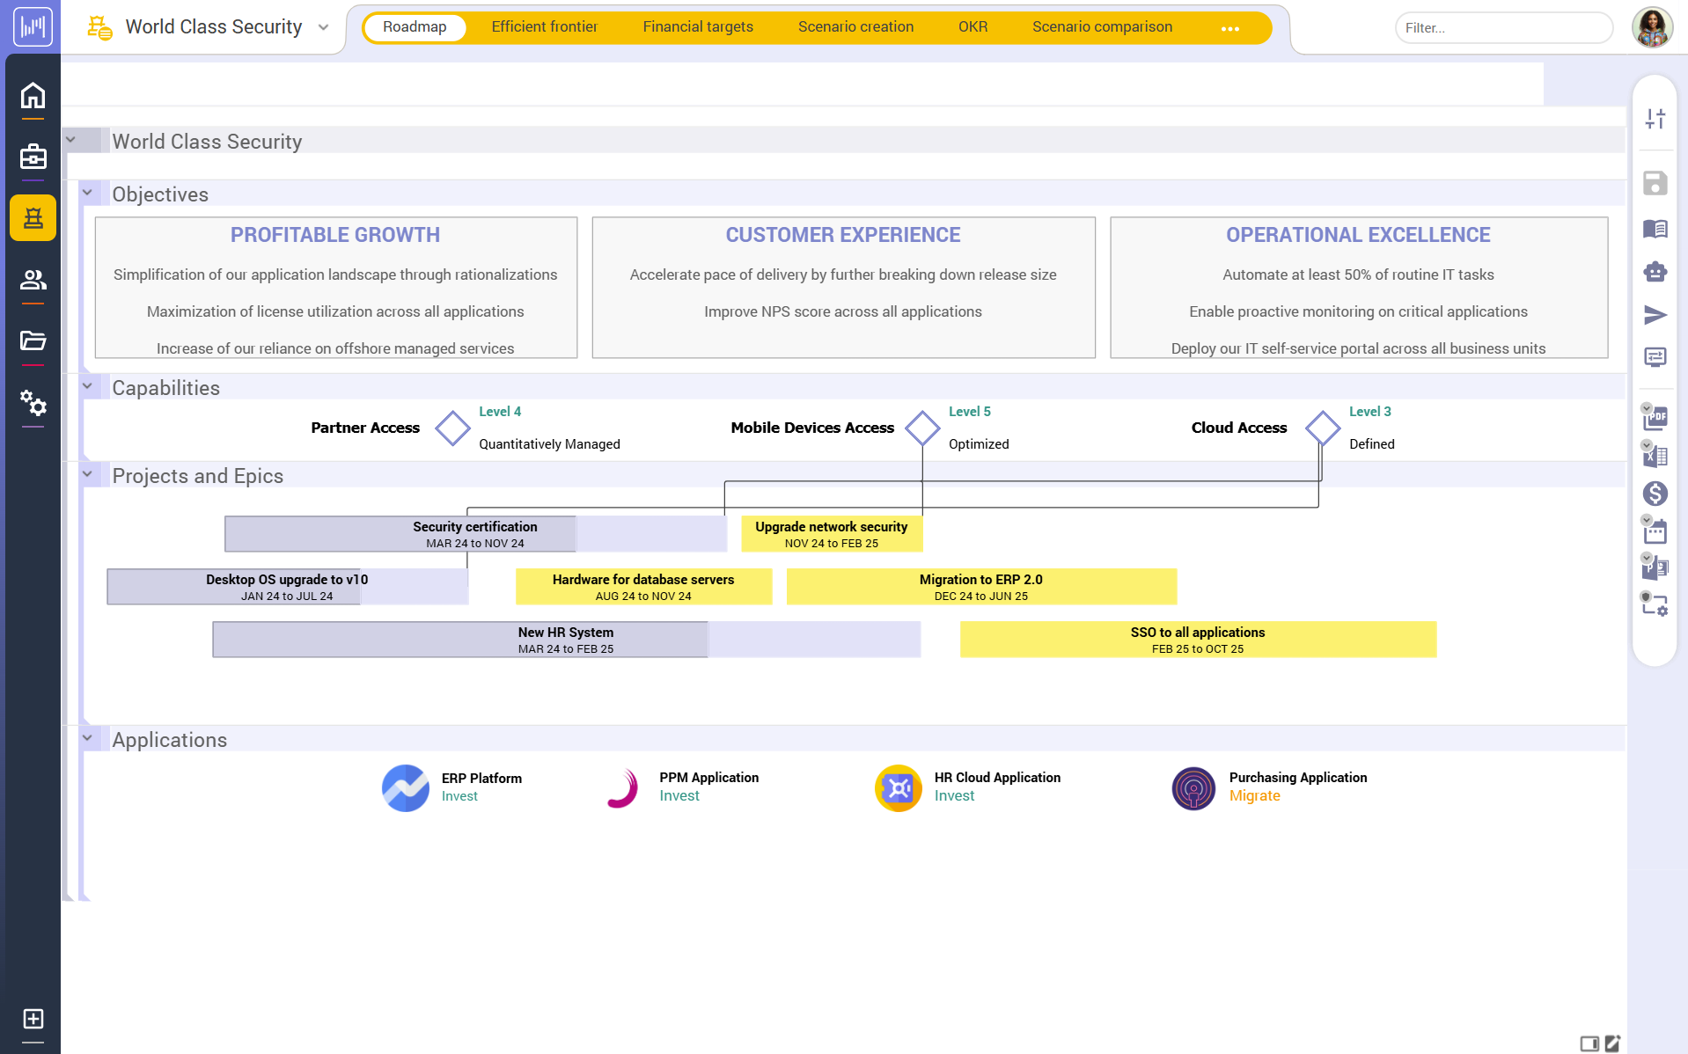Click inside the Filter input field

[x=1502, y=27]
